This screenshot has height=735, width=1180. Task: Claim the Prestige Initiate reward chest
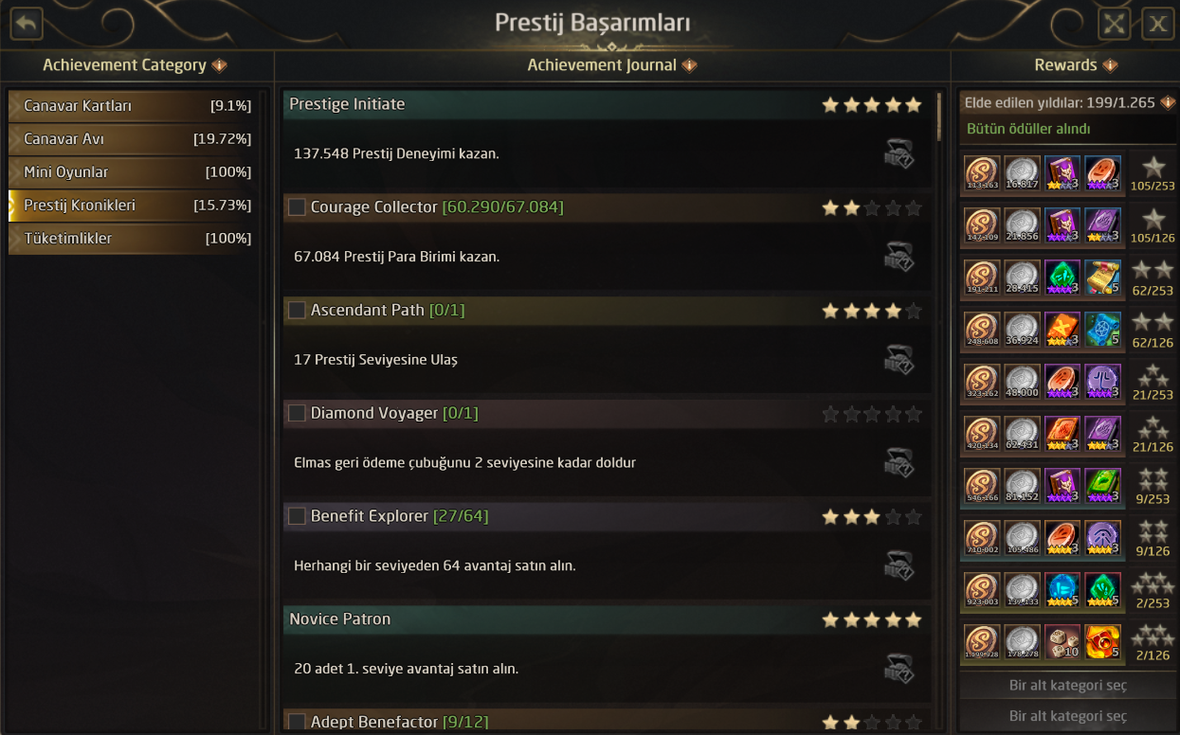[899, 153]
